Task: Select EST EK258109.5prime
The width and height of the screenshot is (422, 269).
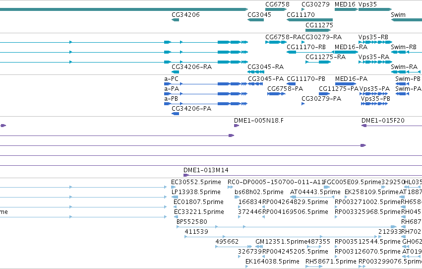Action: tap(346, 197)
